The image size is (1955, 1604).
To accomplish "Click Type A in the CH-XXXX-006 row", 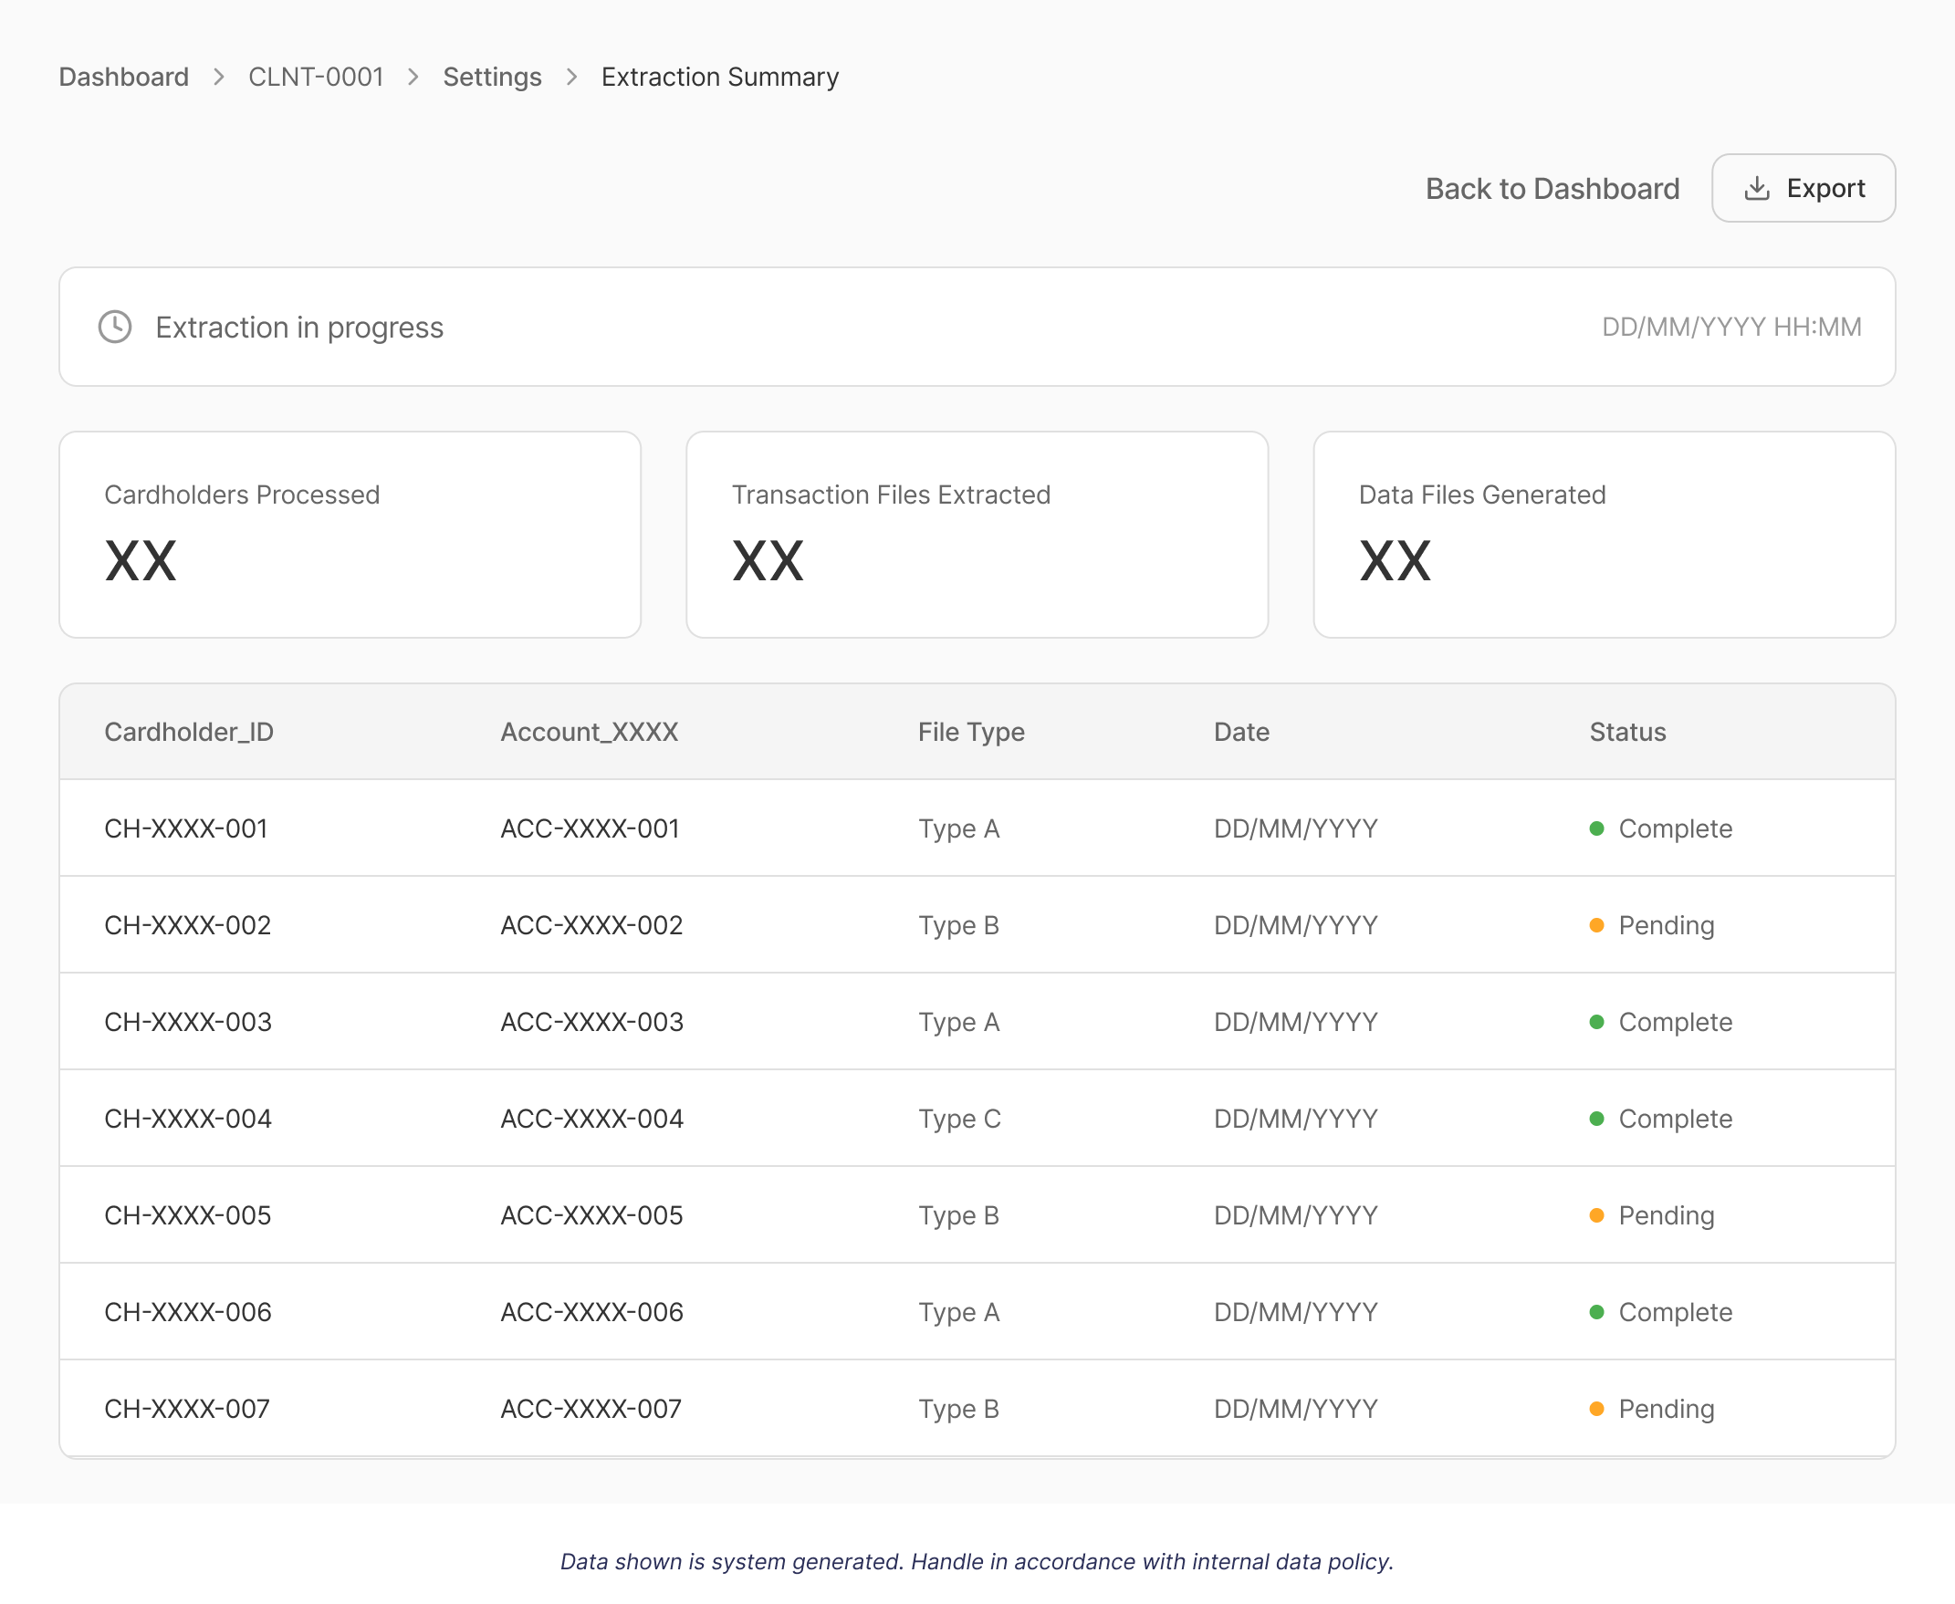I will pyautogui.click(x=958, y=1312).
